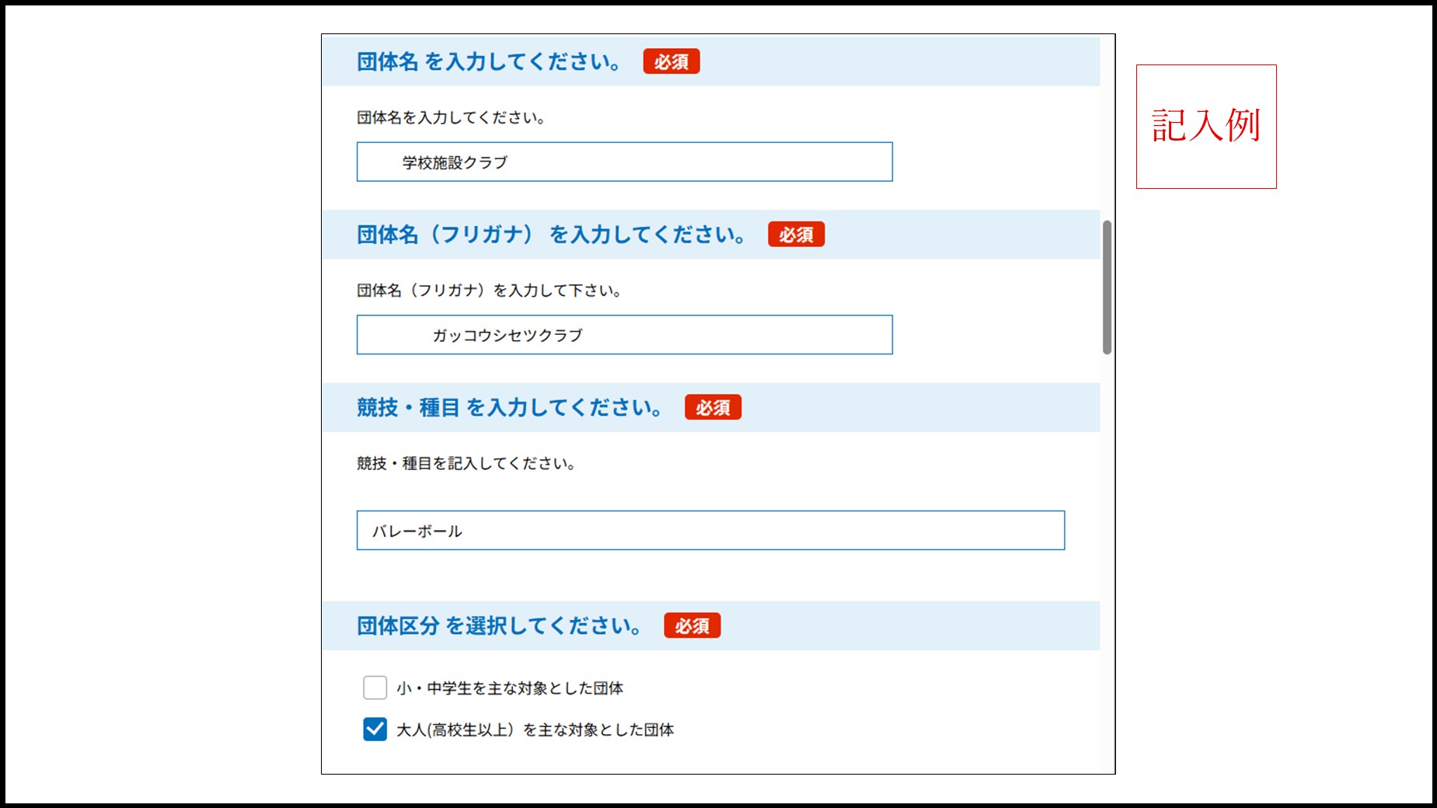This screenshot has width=1437, height=808.
Task: Click the 必須 badge beside 団体名（フリガナ）
Action: coord(796,234)
